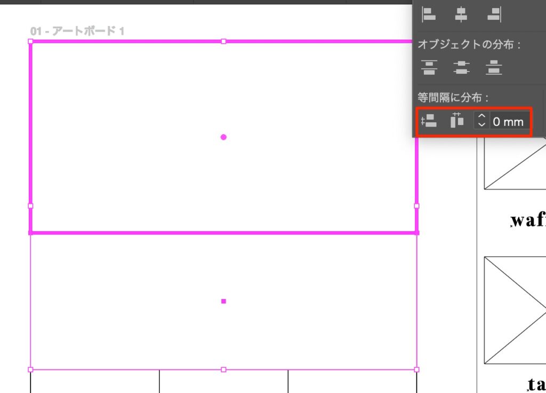Screen dimensions: 546x393
Task: Decrease spacing value with down stepper arrow
Action: tap(481, 125)
